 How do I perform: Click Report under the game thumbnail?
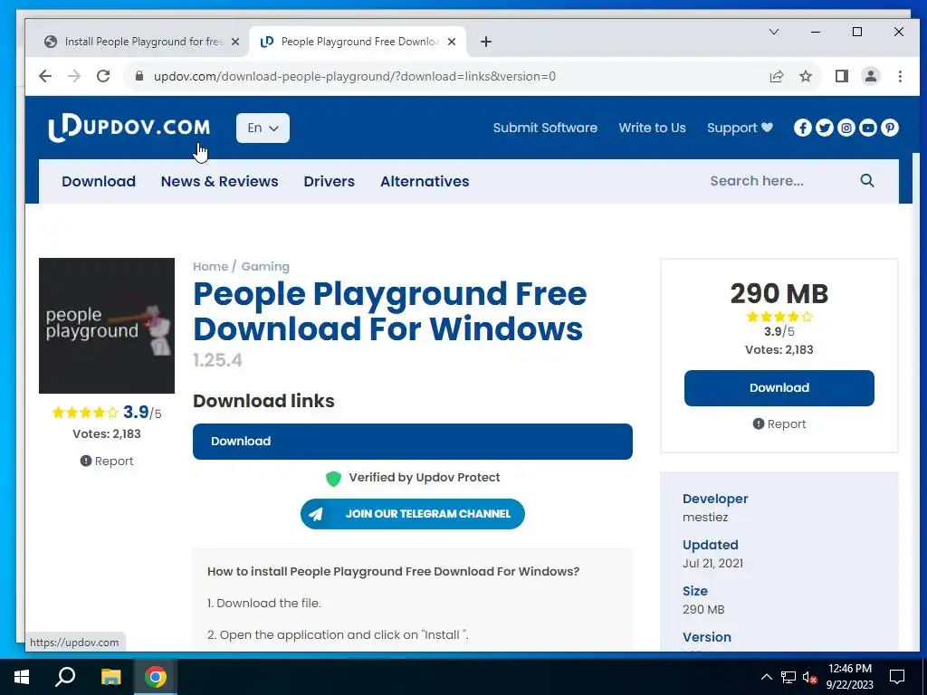point(107,461)
